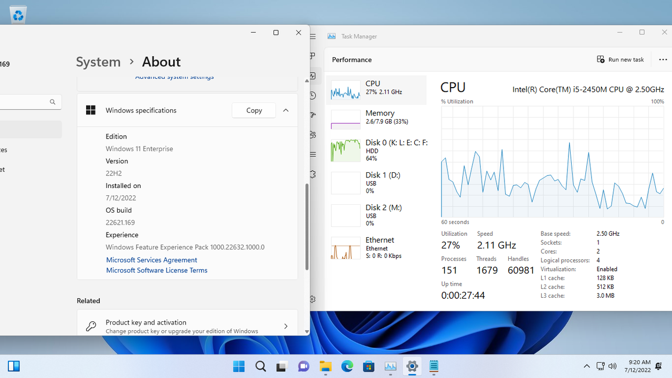Screen dimensions: 672x378
Task: Click the Handles count 60981
Action: tap(521, 270)
